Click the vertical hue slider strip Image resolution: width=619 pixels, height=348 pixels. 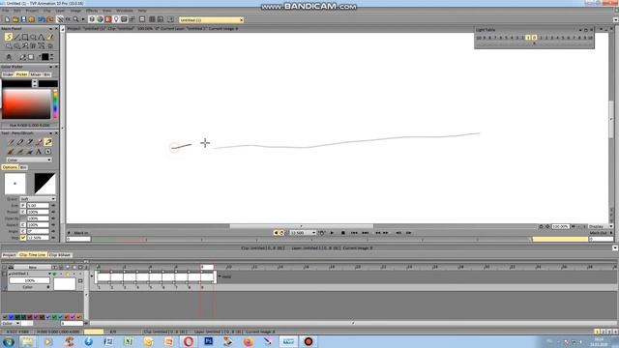[x=55, y=103]
